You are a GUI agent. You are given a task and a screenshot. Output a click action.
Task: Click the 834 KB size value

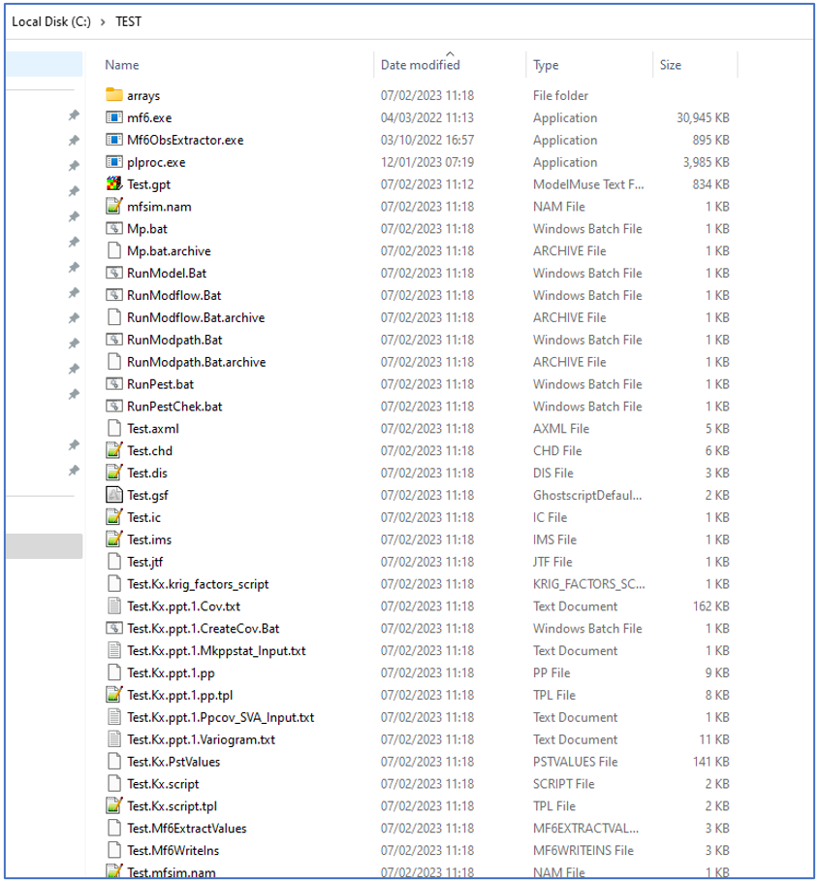tap(710, 183)
